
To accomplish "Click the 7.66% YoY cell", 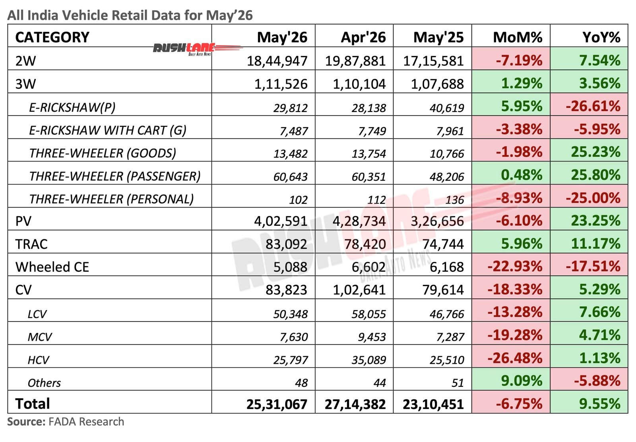I will tap(589, 311).
